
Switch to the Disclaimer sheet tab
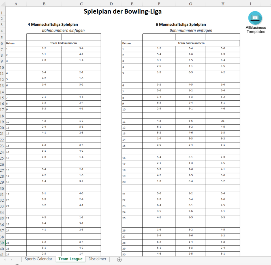(97, 259)
